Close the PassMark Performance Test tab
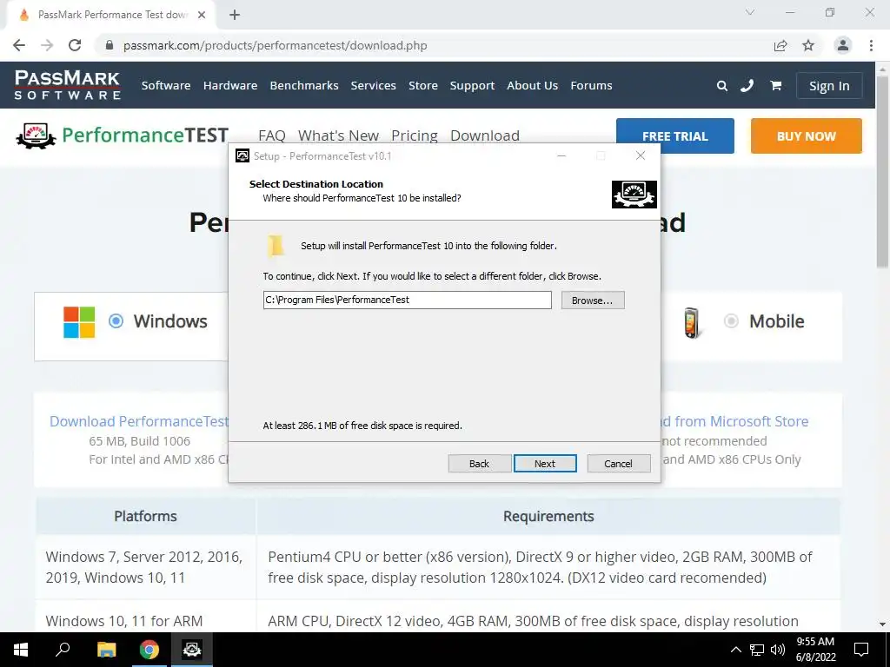Screen dimensions: 890x667 coord(202,15)
